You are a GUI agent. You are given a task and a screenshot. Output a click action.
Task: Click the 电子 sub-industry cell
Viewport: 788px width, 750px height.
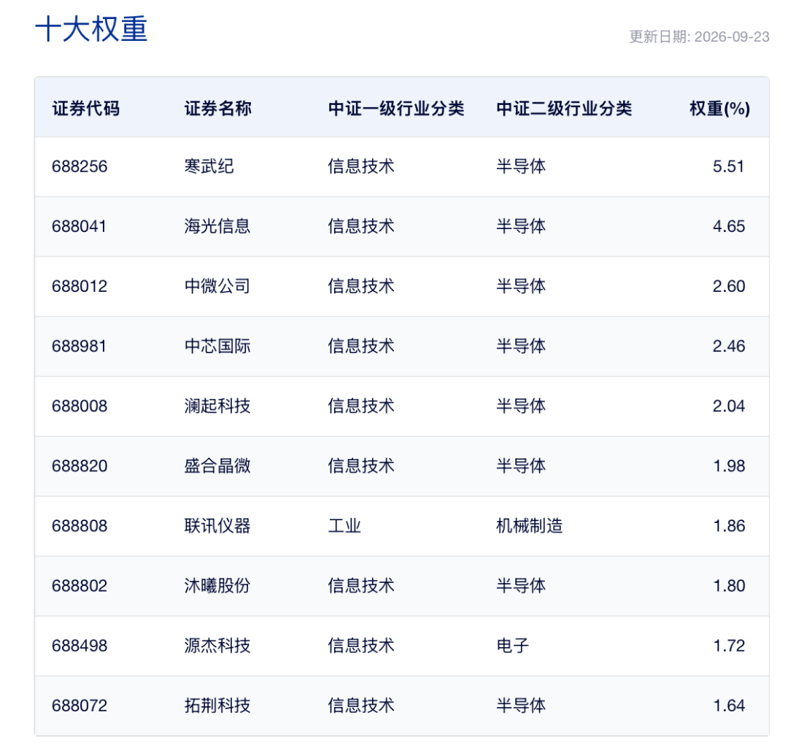click(x=513, y=646)
